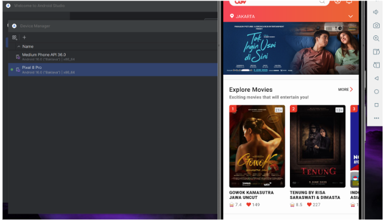
Task: Click the Explore Movies heading
Action: pyautogui.click(x=250, y=89)
